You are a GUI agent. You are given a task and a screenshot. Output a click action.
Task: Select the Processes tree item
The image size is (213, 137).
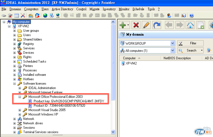30,70
